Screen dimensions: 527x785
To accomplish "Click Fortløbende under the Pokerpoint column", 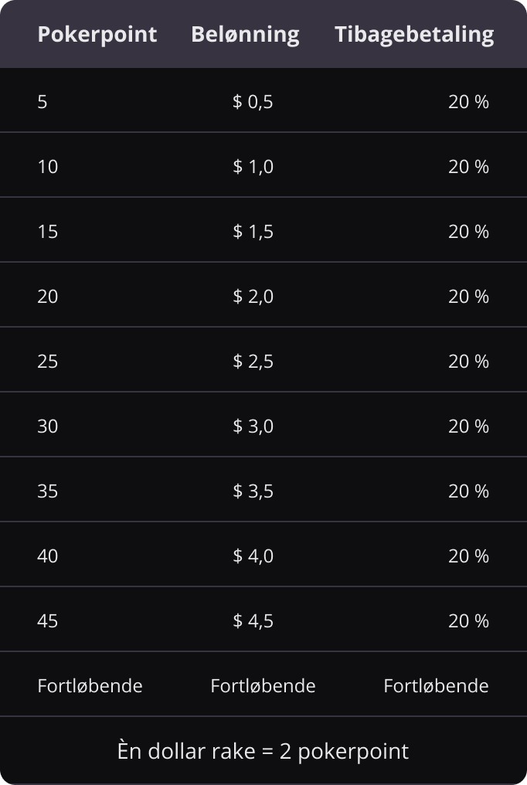I will click(x=90, y=685).
